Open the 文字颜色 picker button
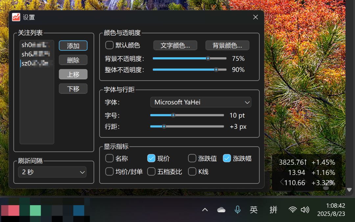The height and width of the screenshot is (222, 355). pyautogui.click(x=175, y=45)
